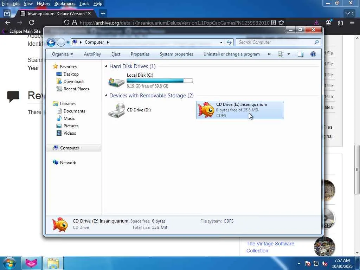Open the Help menu in the browser
Screen dimensions: 360x270
click(x=98, y=4)
